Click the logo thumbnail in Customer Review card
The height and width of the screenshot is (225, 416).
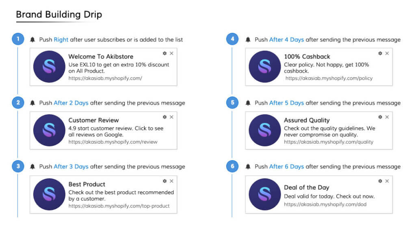[49, 130]
